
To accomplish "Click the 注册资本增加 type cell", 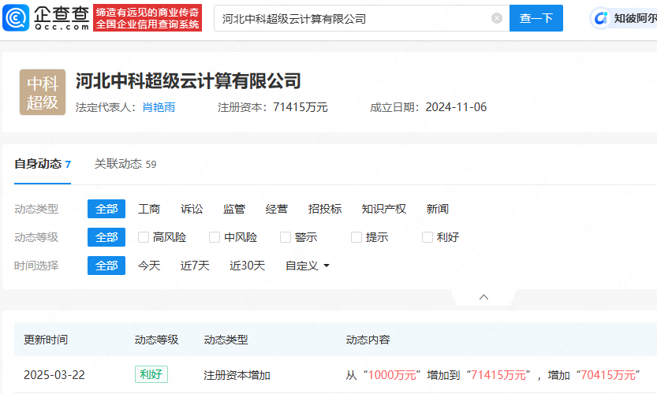I will (237, 375).
